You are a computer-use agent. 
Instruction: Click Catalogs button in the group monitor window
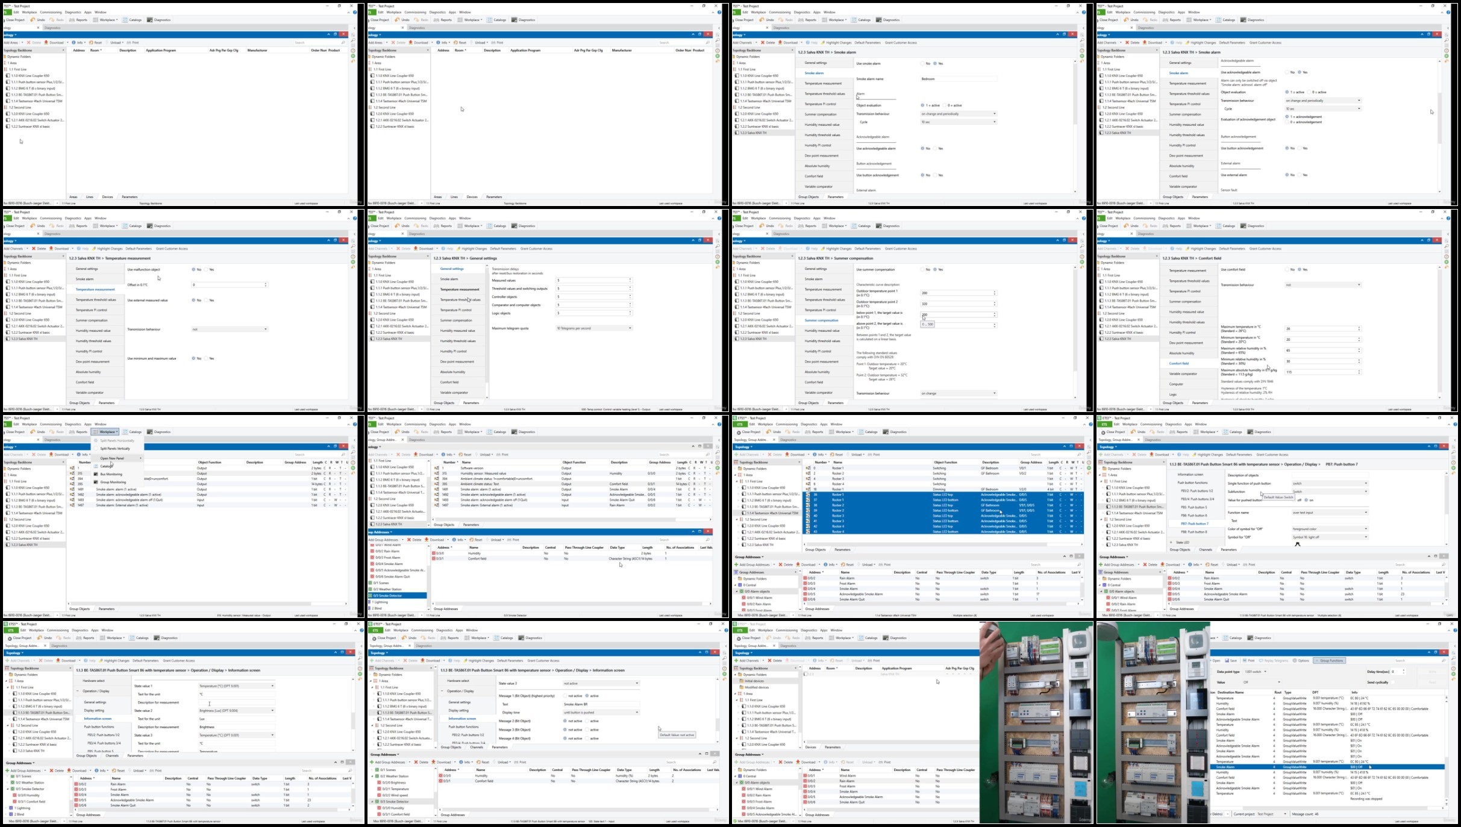tap(1233, 638)
